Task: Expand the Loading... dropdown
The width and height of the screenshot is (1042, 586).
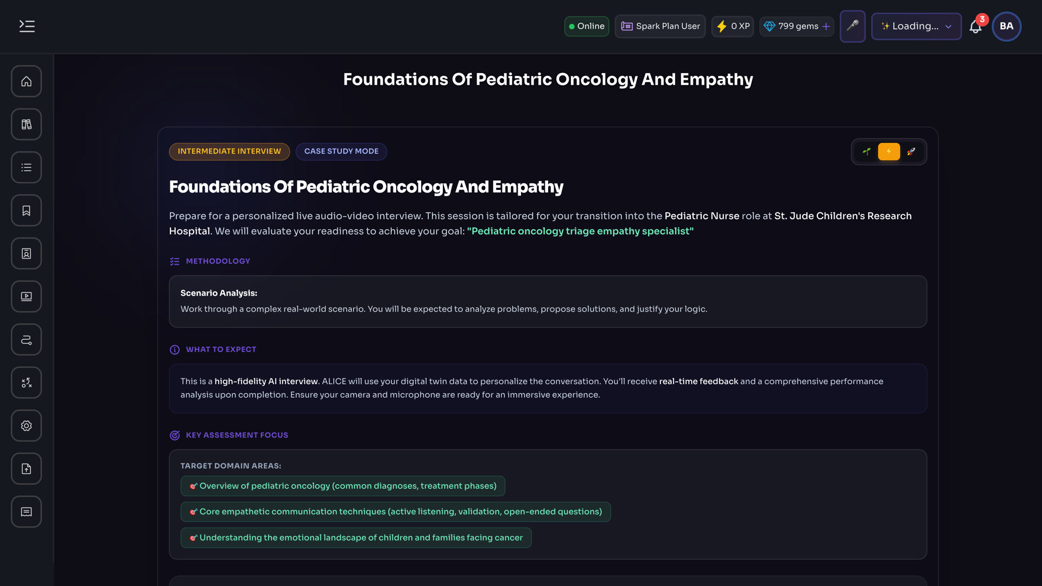Action: tap(916, 26)
